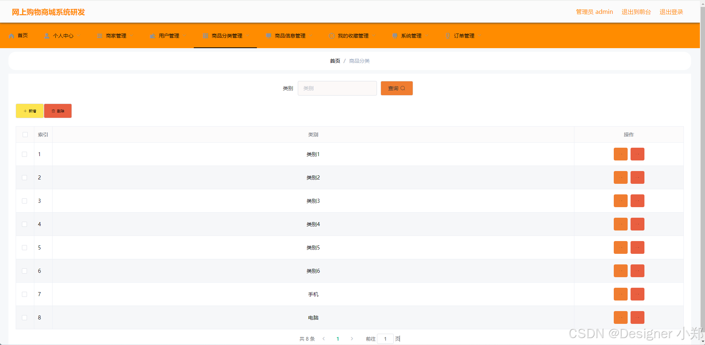This screenshot has width=705, height=345.
Task: Click the orange action button in the 类别5 row
Action: click(620, 247)
